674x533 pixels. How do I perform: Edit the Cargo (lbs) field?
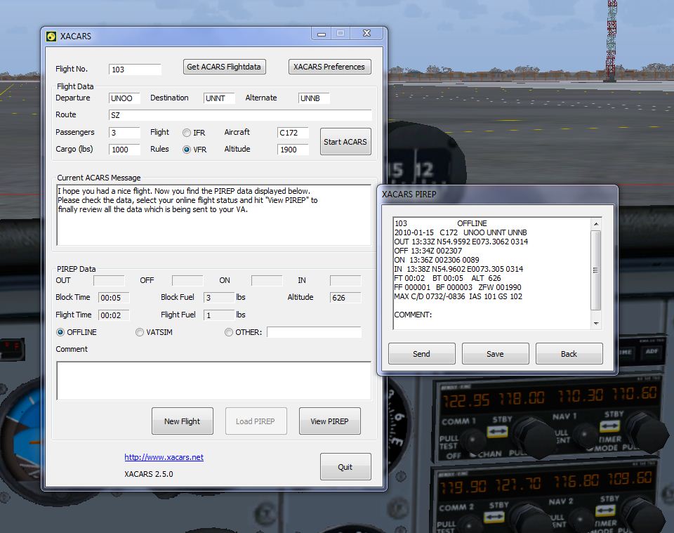click(125, 150)
